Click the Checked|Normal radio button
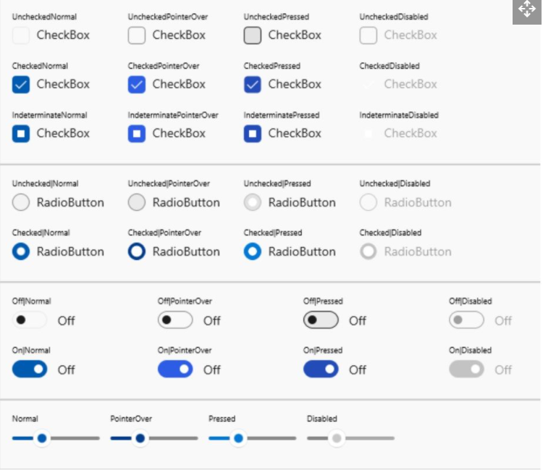 coord(21,252)
